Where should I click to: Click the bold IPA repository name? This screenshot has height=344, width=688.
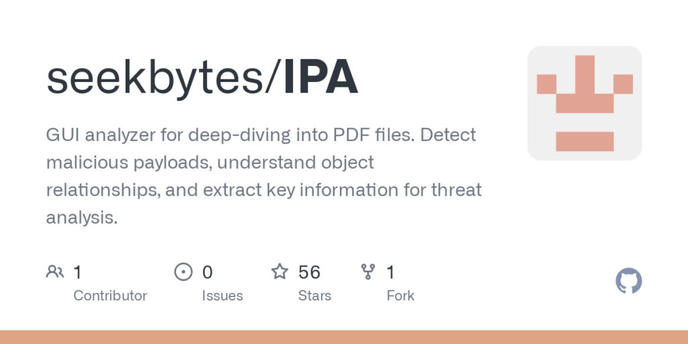pyautogui.click(x=320, y=77)
